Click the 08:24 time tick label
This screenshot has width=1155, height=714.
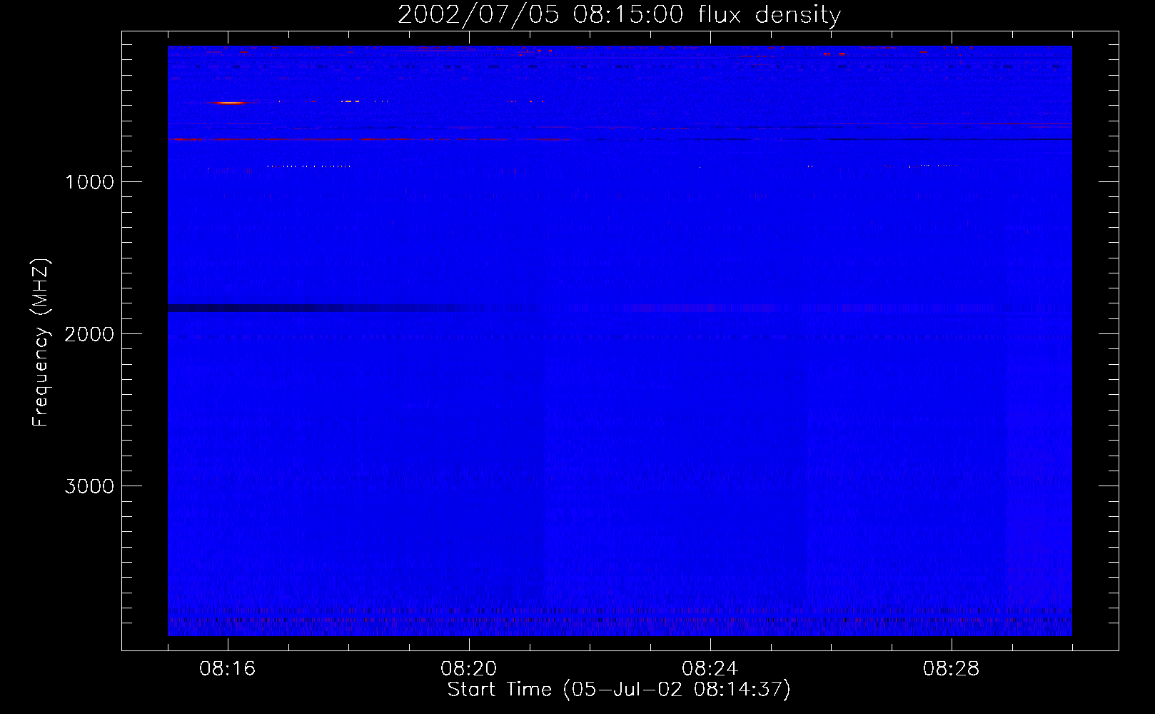tap(710, 669)
